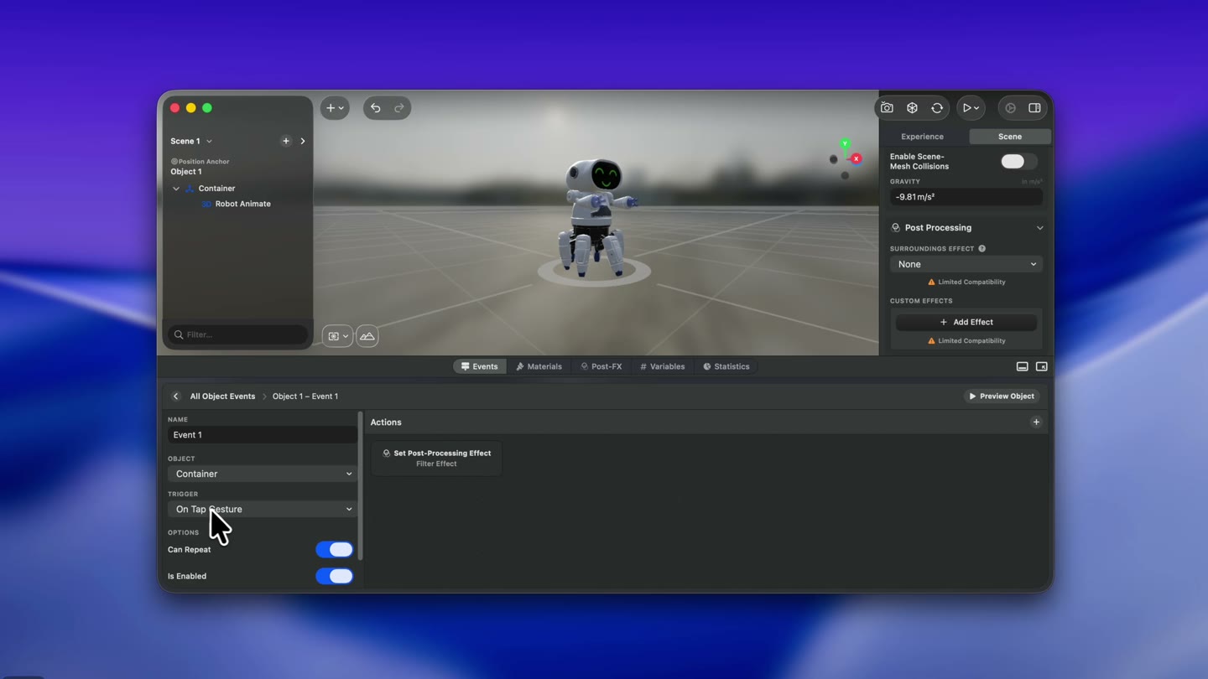
Task: Click the bottom panel layout icon
Action: pyautogui.click(x=1022, y=366)
